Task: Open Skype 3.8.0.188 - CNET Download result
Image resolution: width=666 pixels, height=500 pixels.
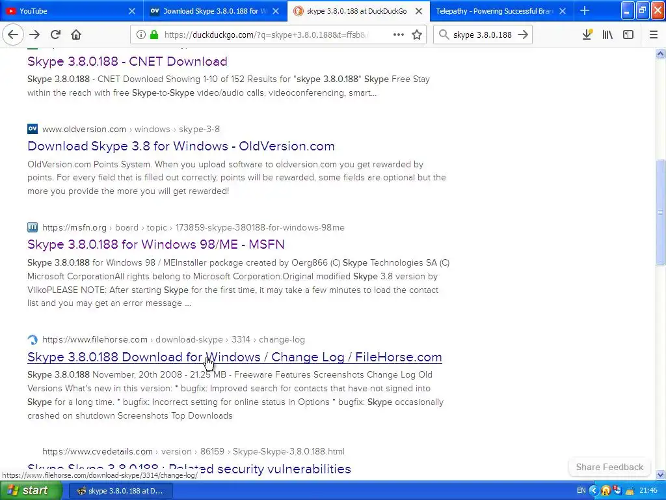Action: point(127,61)
